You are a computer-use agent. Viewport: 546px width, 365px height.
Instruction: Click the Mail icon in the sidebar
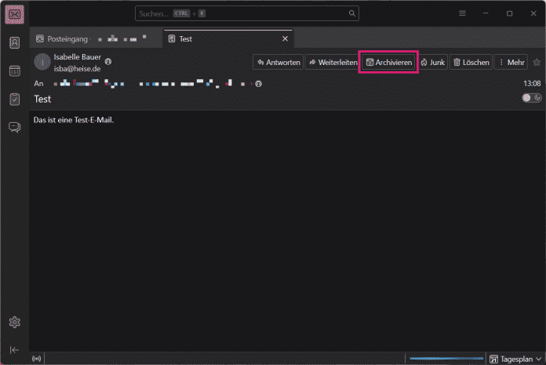[14, 14]
